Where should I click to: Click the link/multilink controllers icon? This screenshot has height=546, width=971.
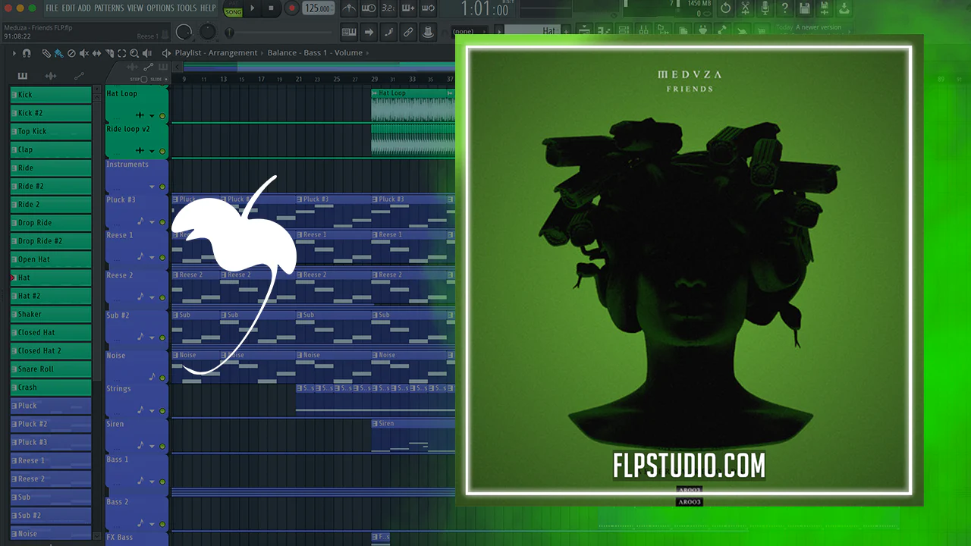(408, 32)
